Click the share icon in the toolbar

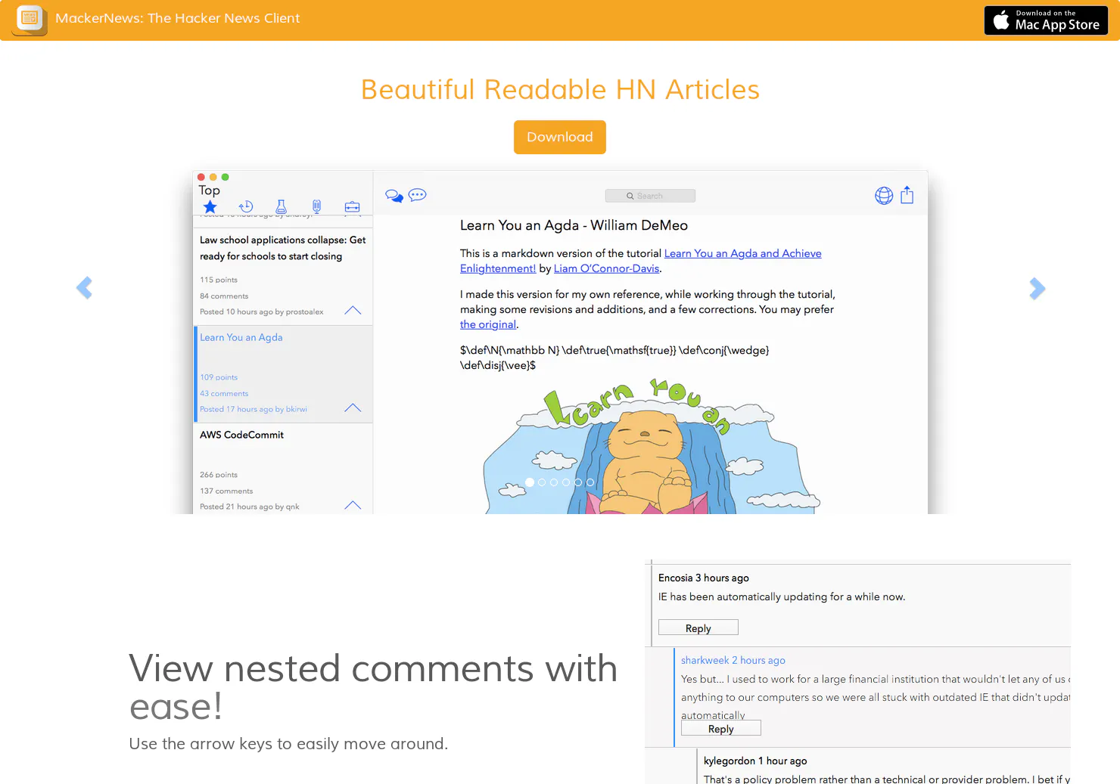pos(907,195)
